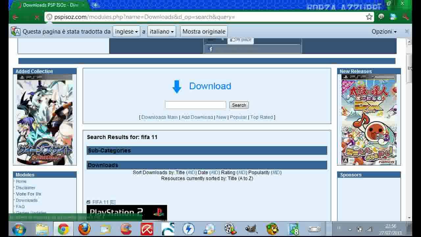The image size is (421, 237).
Task: Click the 'Search Results for: fifa 11' text
Action: tap(122, 137)
